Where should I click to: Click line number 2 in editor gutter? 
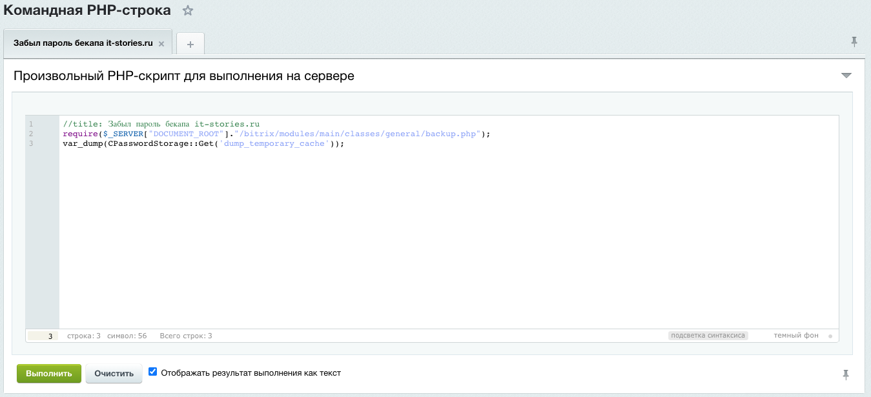pyautogui.click(x=31, y=134)
